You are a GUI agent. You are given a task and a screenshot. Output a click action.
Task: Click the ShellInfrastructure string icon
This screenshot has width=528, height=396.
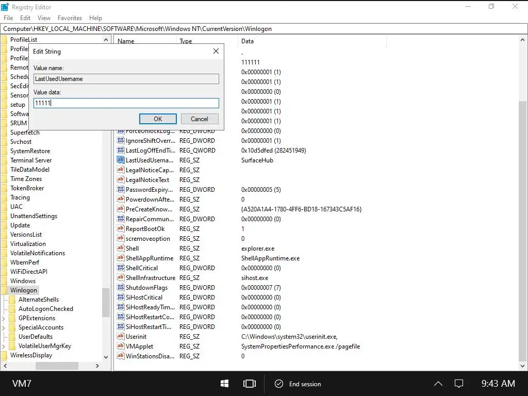coord(121,277)
